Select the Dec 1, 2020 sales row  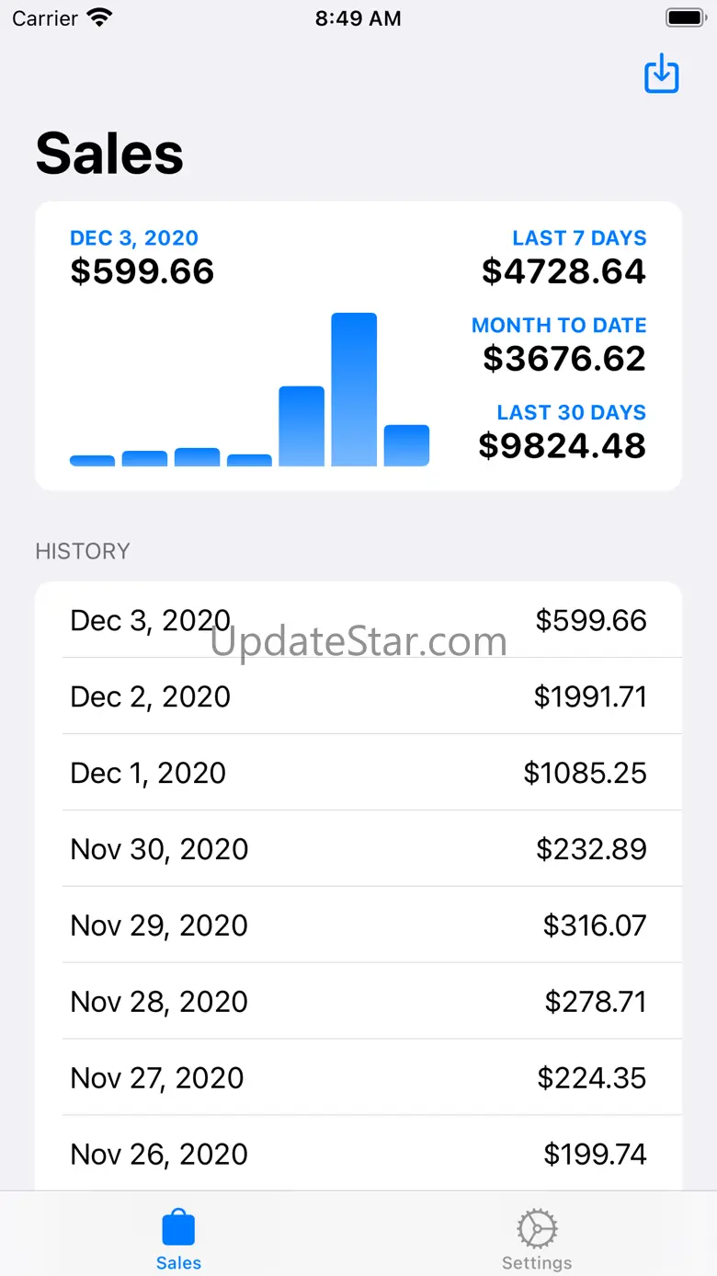pyautogui.click(x=358, y=773)
